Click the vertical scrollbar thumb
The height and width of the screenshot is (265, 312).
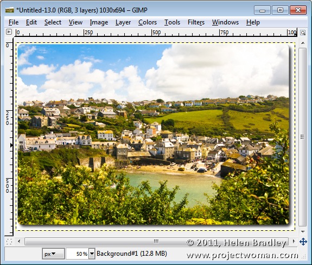pyautogui.click(x=302, y=137)
